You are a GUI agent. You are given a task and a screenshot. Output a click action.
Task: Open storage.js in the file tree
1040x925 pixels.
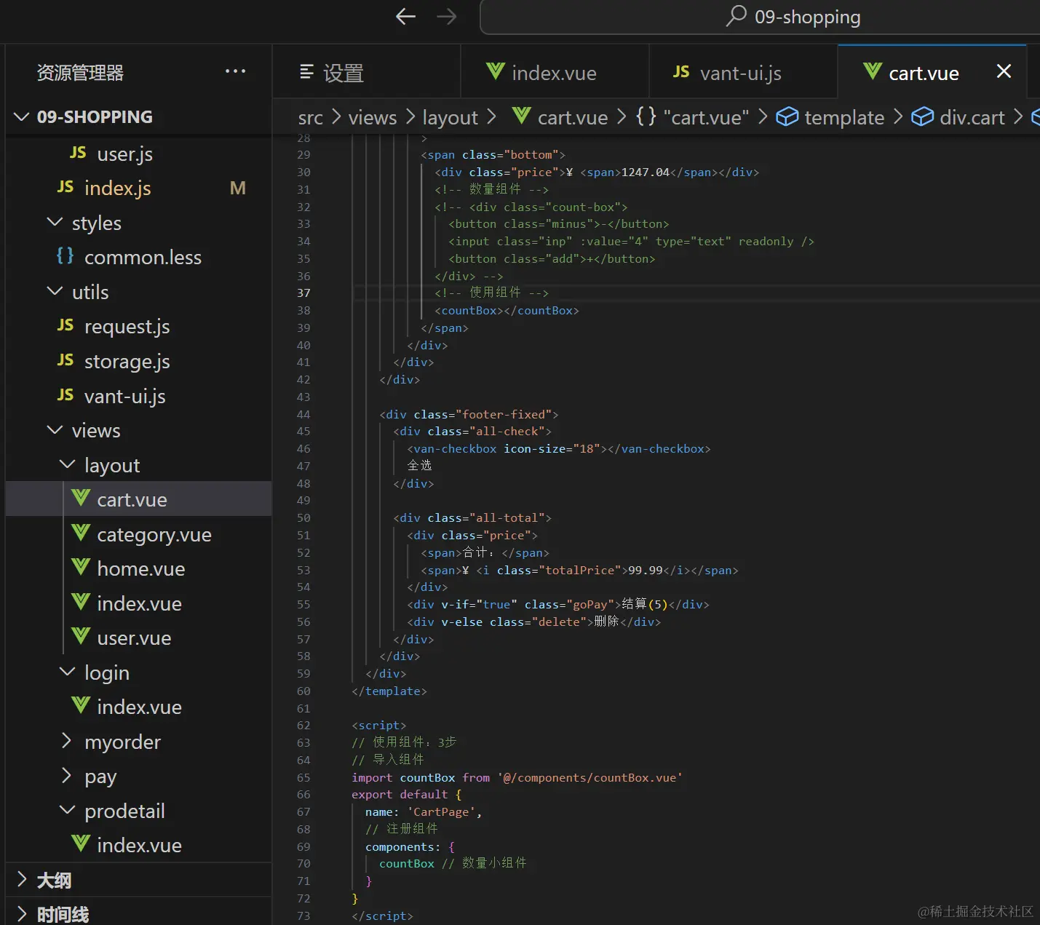[x=138, y=361]
